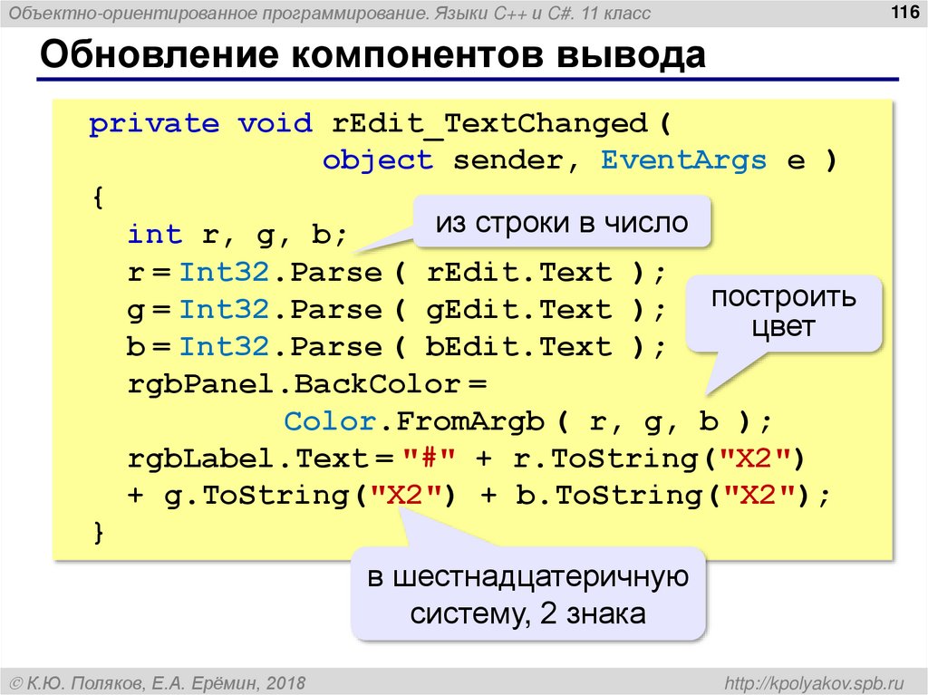The width and height of the screenshot is (928, 695).
Task: Click 'g.ToString' in the last code line
Action: [x=256, y=496]
